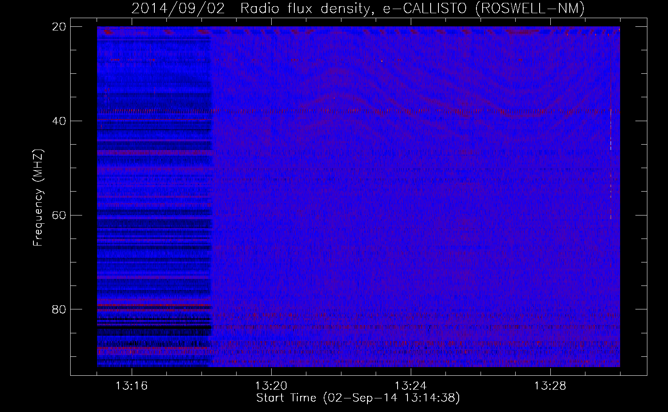Select the 'Frequency (MHZ)' axis label

pos(38,198)
